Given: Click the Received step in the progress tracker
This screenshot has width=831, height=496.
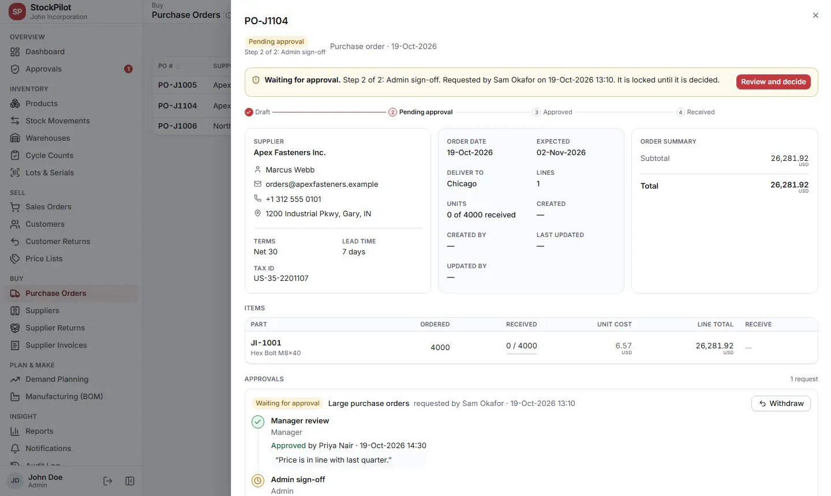Looking at the screenshot, I should pyautogui.click(x=695, y=112).
